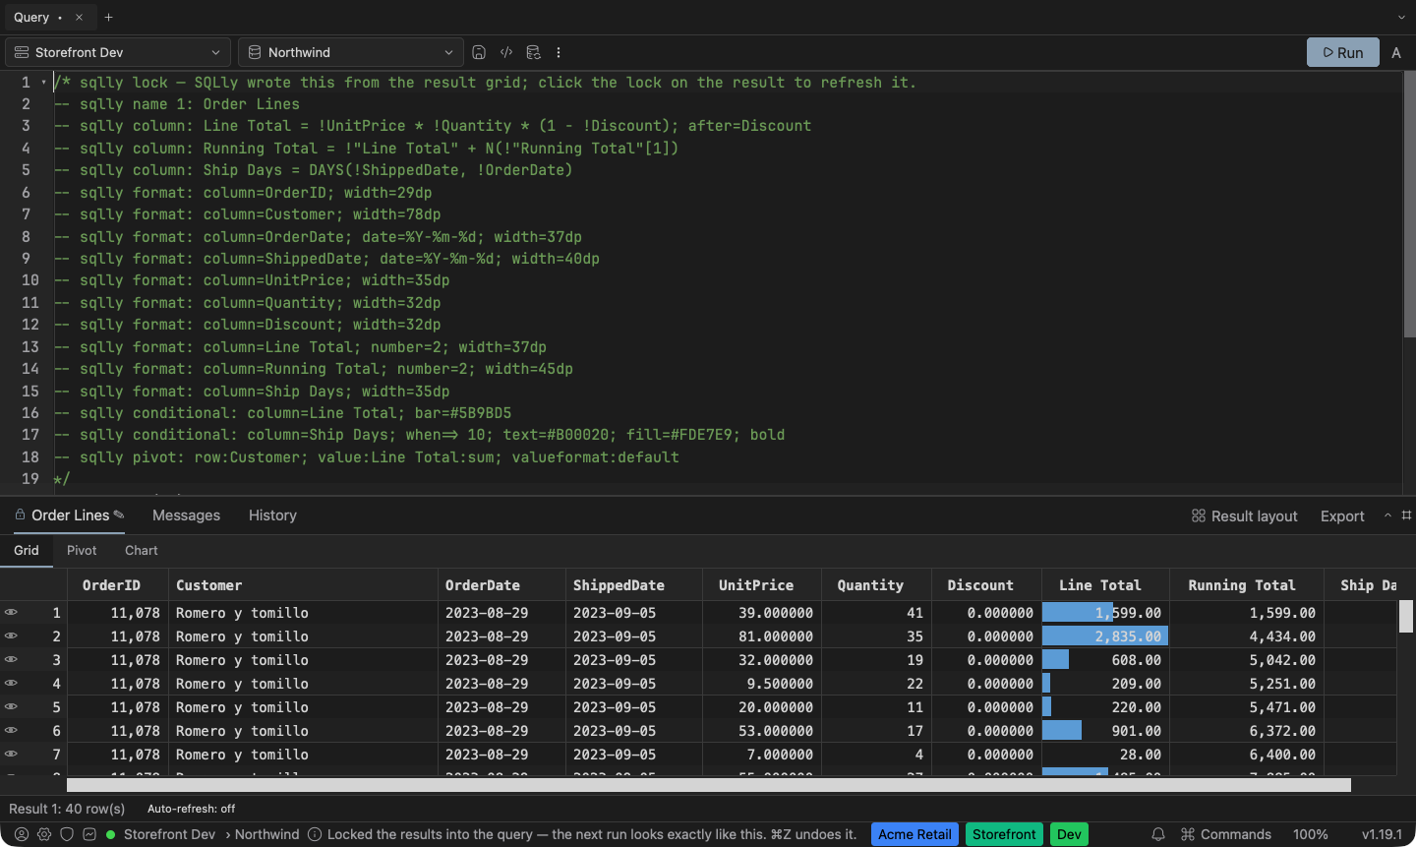1416x847 pixels.
Task: Add a new query tab with plus
Action: pos(109,17)
